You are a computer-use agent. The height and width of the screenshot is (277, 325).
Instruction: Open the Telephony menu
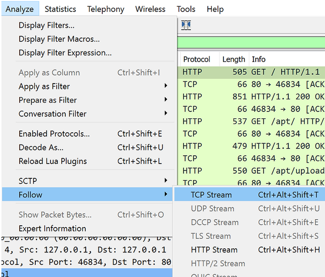coord(106,9)
